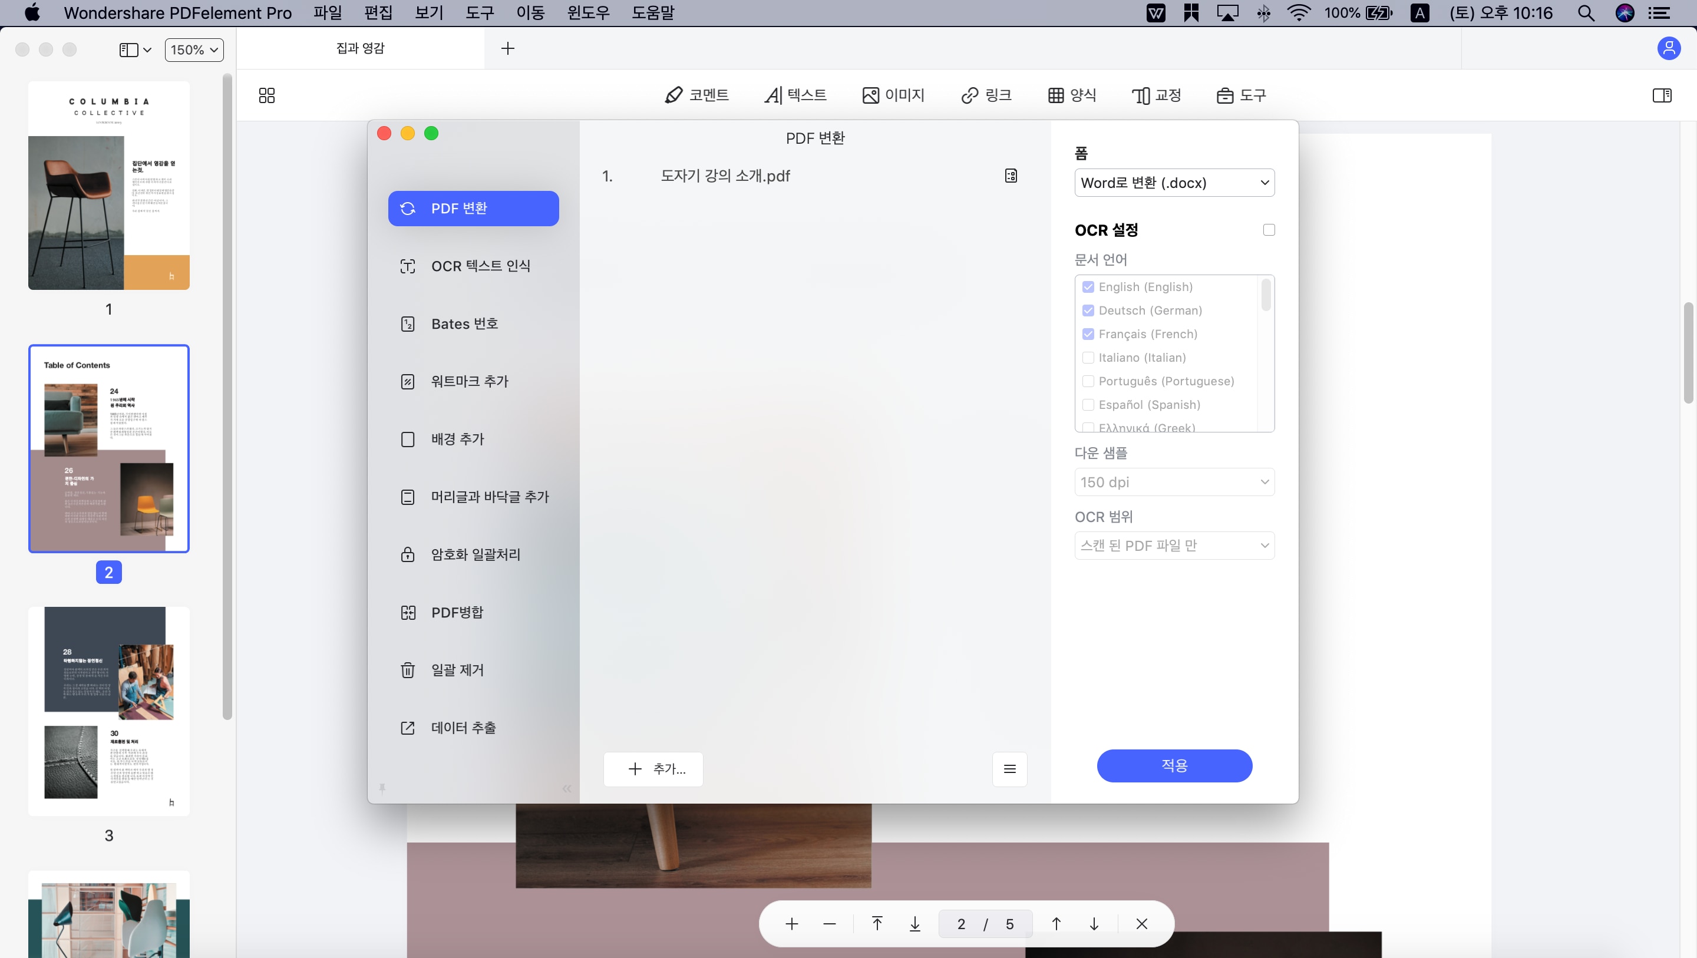Click page 2 thumbnail in sidebar
The image size is (1697, 958).
[x=108, y=448]
